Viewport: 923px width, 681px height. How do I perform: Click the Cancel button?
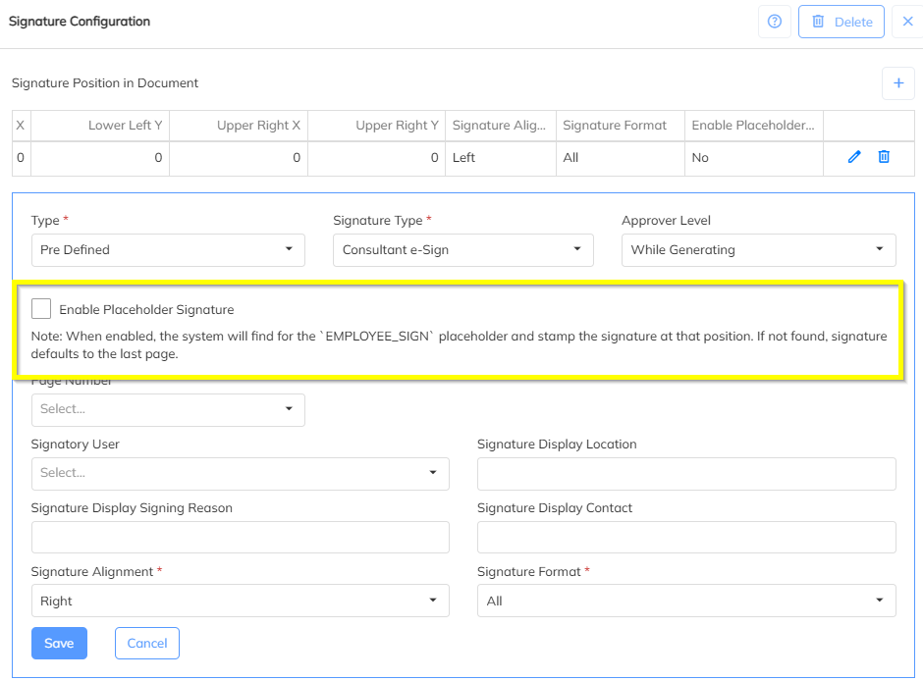click(x=147, y=643)
